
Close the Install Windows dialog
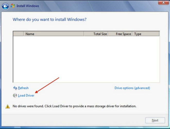click(x=163, y=2)
